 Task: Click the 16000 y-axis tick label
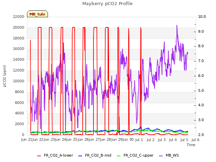[x=19, y=49]
